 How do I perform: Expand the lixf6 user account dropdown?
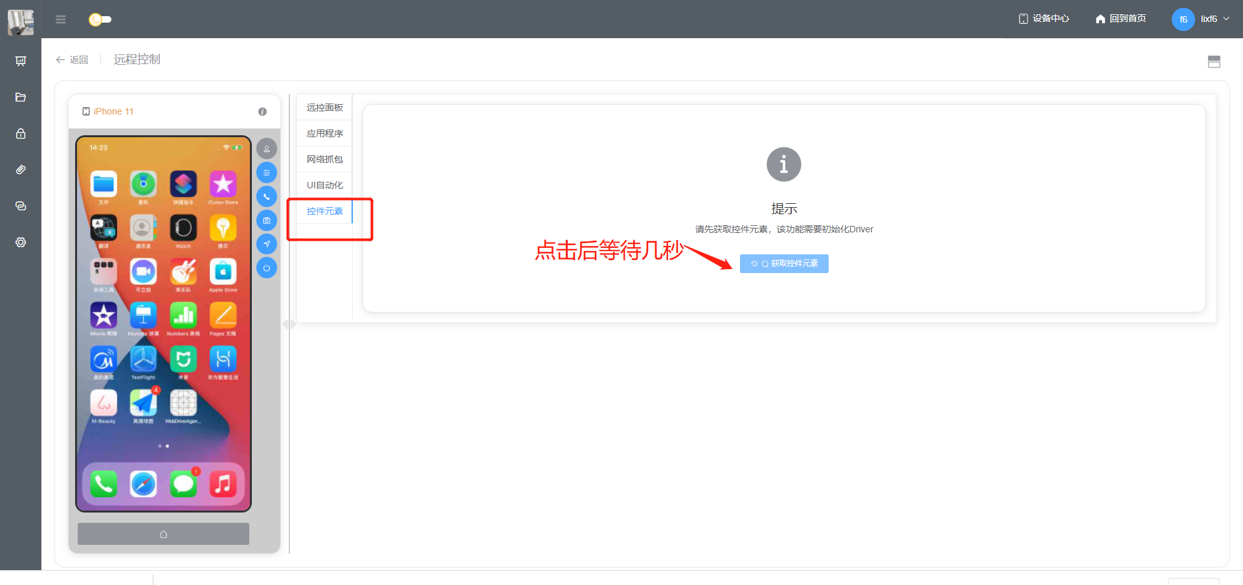[1215, 19]
